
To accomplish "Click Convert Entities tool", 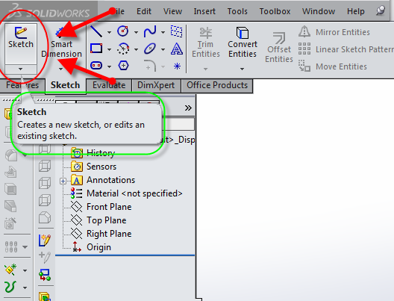I will tap(243, 43).
